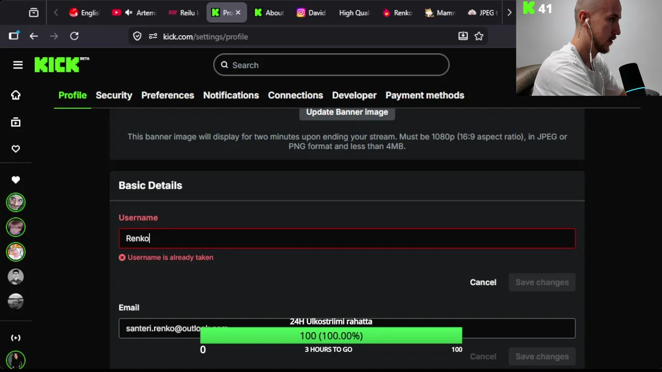Open the fifth grayscale channel avatar

[x=16, y=301]
